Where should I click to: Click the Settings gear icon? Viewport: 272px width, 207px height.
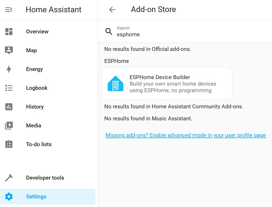coord(9,196)
